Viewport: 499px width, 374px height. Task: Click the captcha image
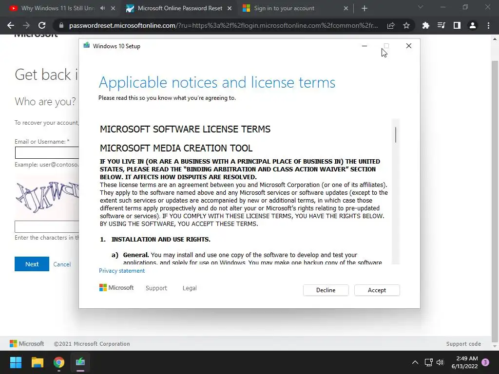click(x=47, y=198)
